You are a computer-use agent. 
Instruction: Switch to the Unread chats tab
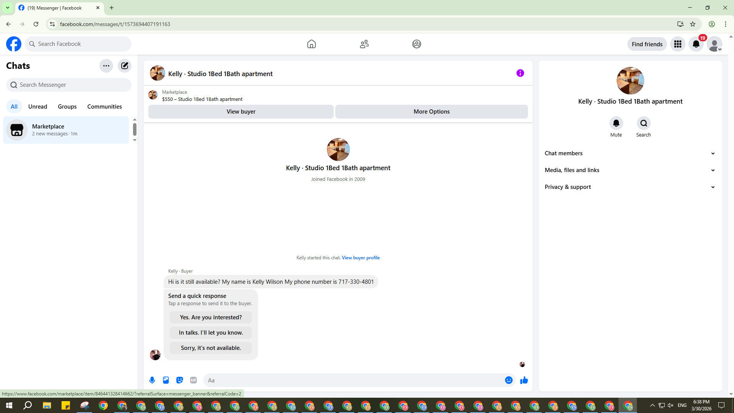(x=37, y=107)
